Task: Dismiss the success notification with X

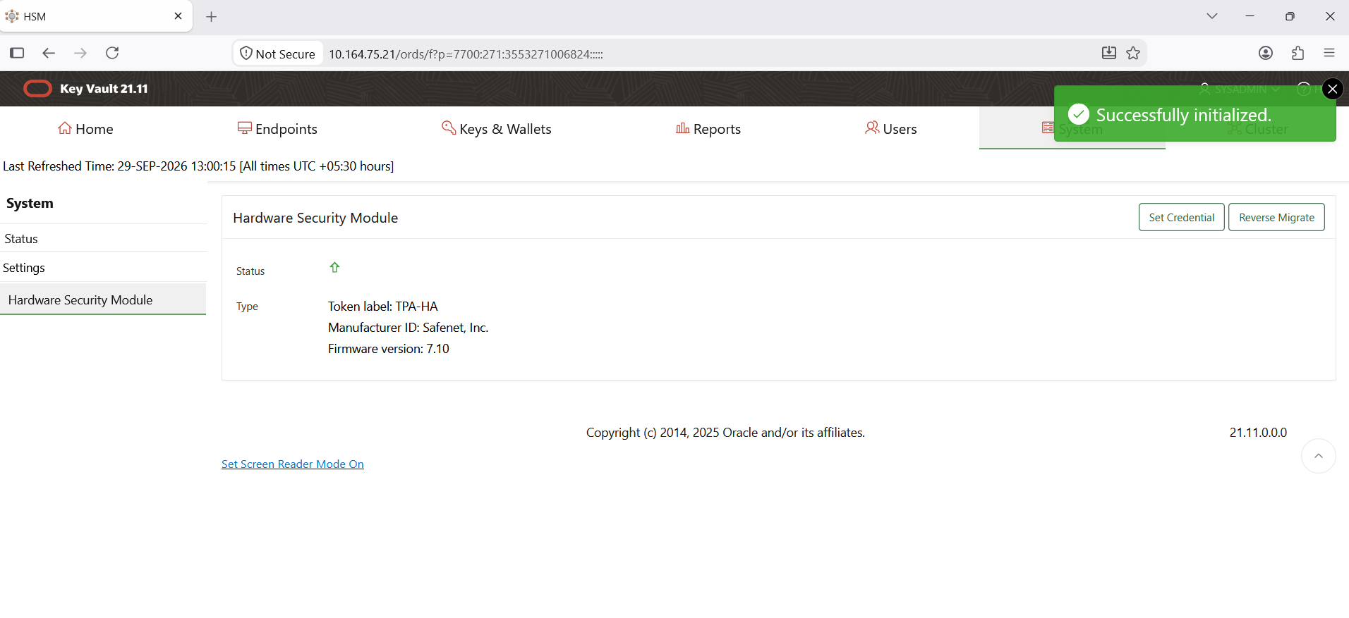Action: (x=1332, y=89)
